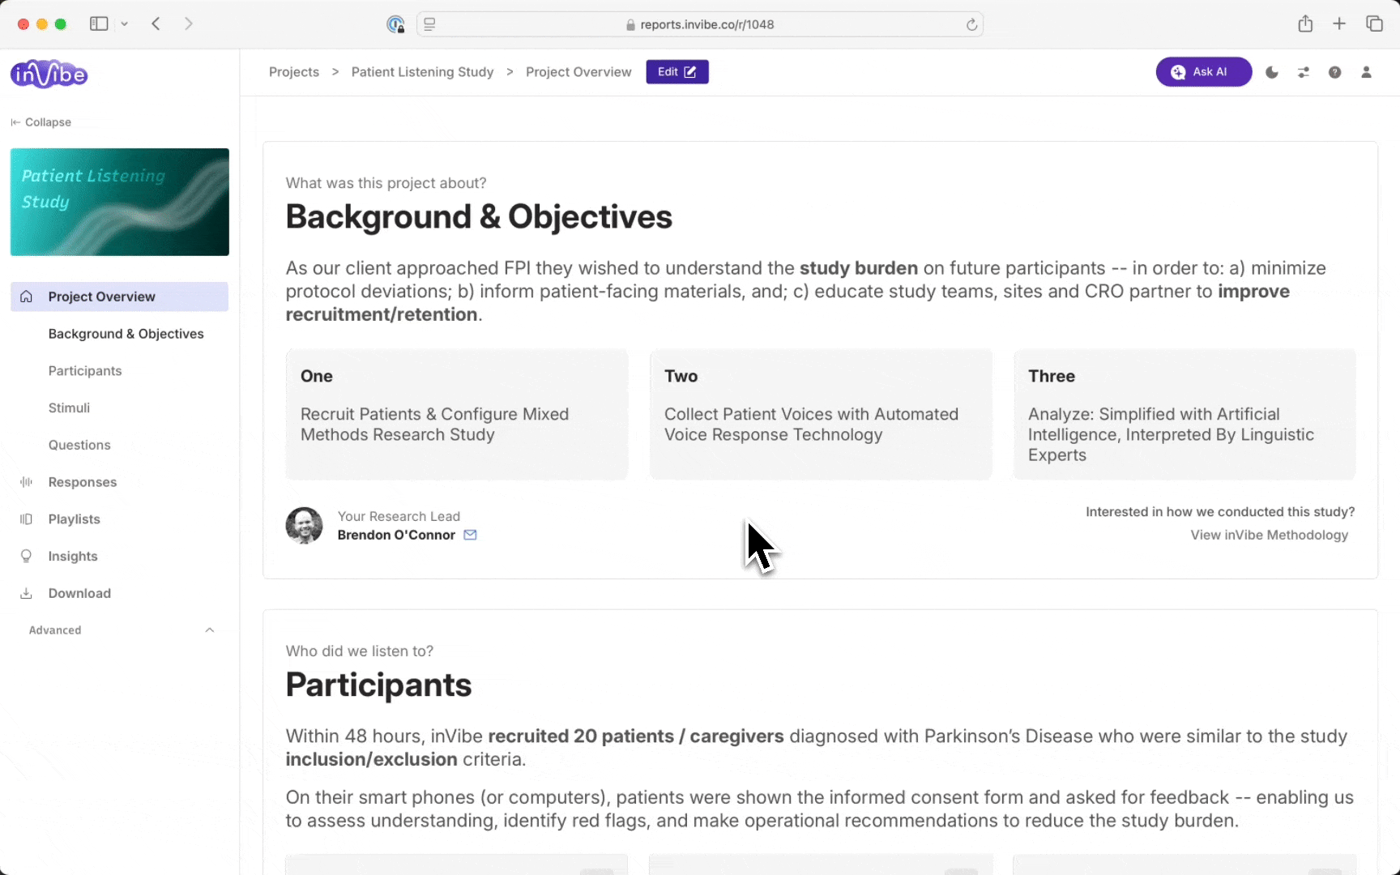
Task: Go to Insights section
Action: click(72, 557)
